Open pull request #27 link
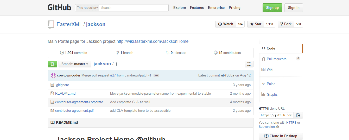Viewport: 349px width, 140px height. coord(113,75)
